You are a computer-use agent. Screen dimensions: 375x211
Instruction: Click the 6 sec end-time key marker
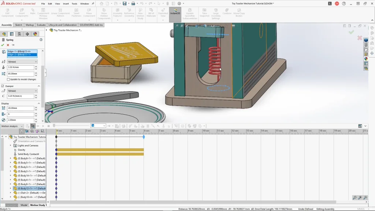[x=144, y=137]
